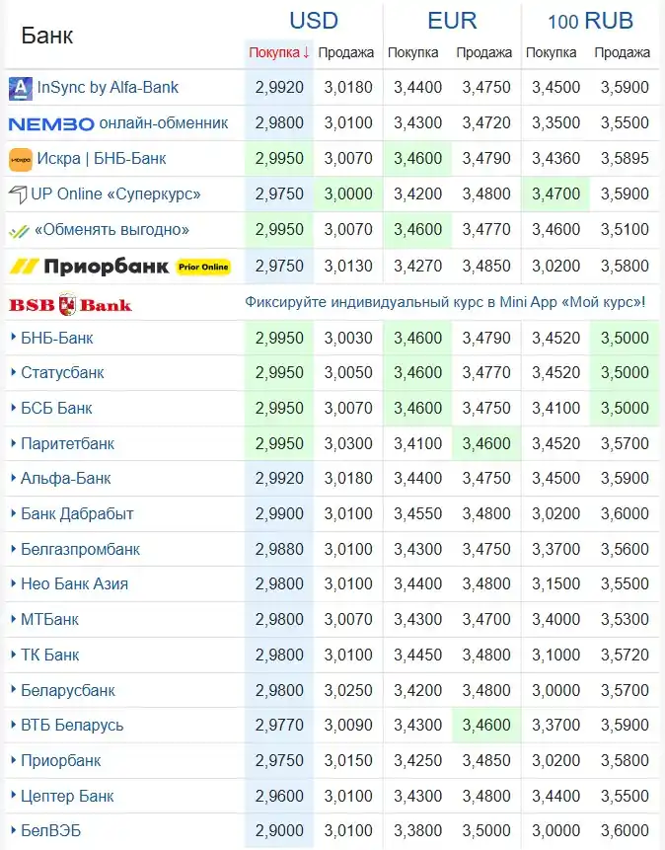This screenshot has width=665, height=850.
Task: Open the 100 RUB currency header link
Action: click(590, 22)
